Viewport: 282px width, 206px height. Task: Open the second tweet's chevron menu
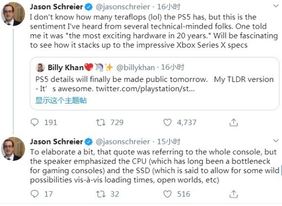coord(275,140)
